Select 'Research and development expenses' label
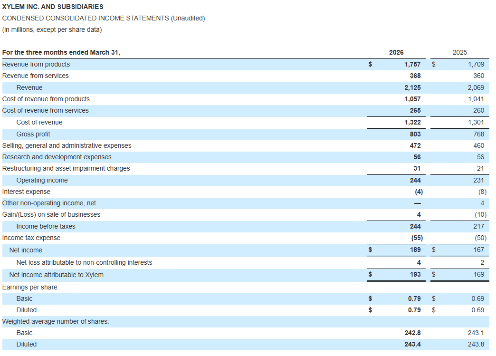496x356 pixels. [57, 157]
